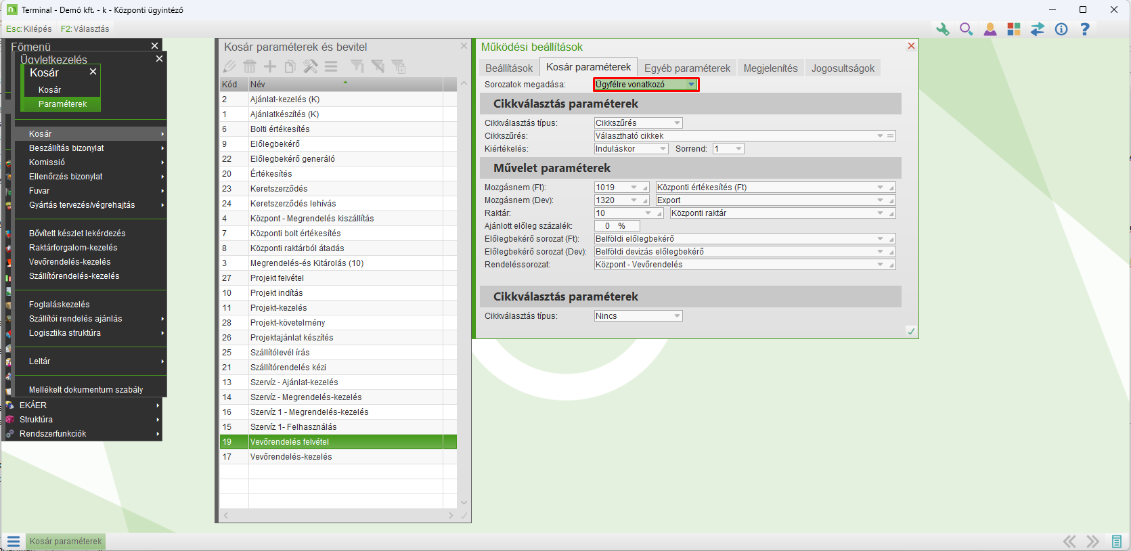Close the Működési beállítások panel
1131x551 pixels.
point(911,46)
